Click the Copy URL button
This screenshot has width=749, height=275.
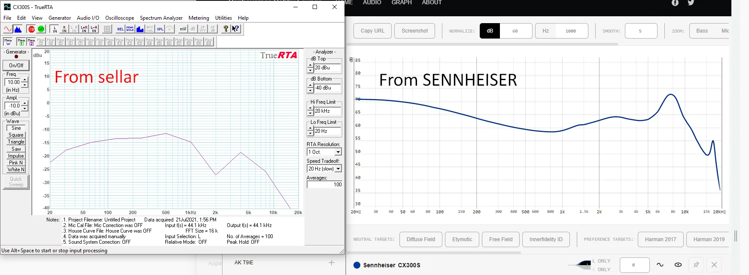click(x=373, y=31)
